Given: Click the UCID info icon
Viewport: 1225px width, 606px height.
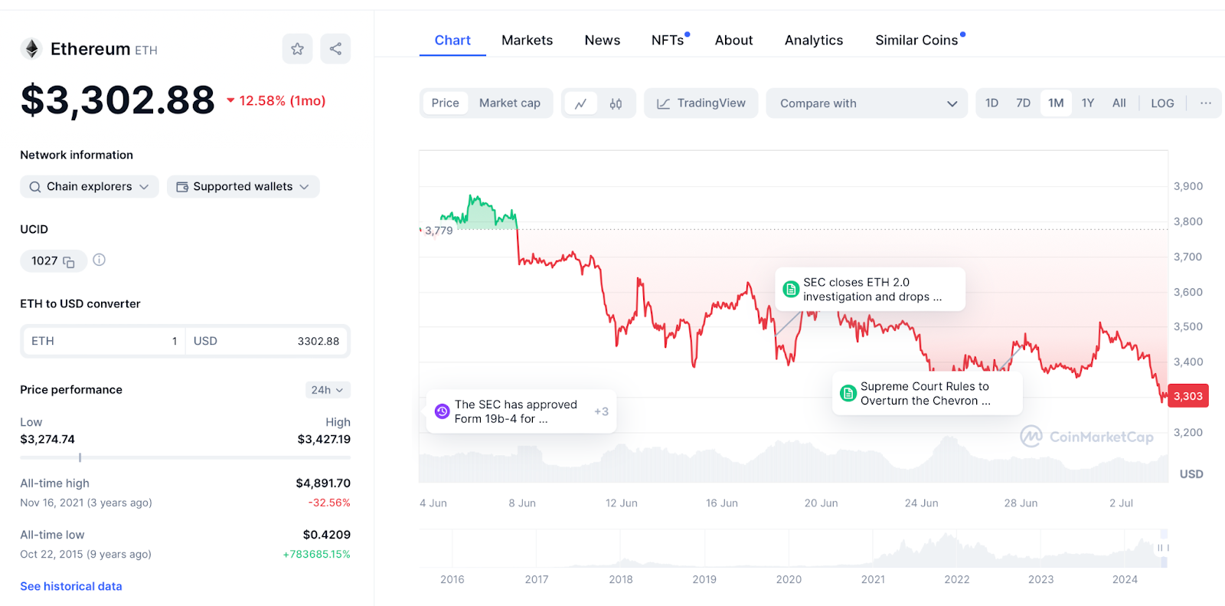Looking at the screenshot, I should pyautogui.click(x=99, y=260).
